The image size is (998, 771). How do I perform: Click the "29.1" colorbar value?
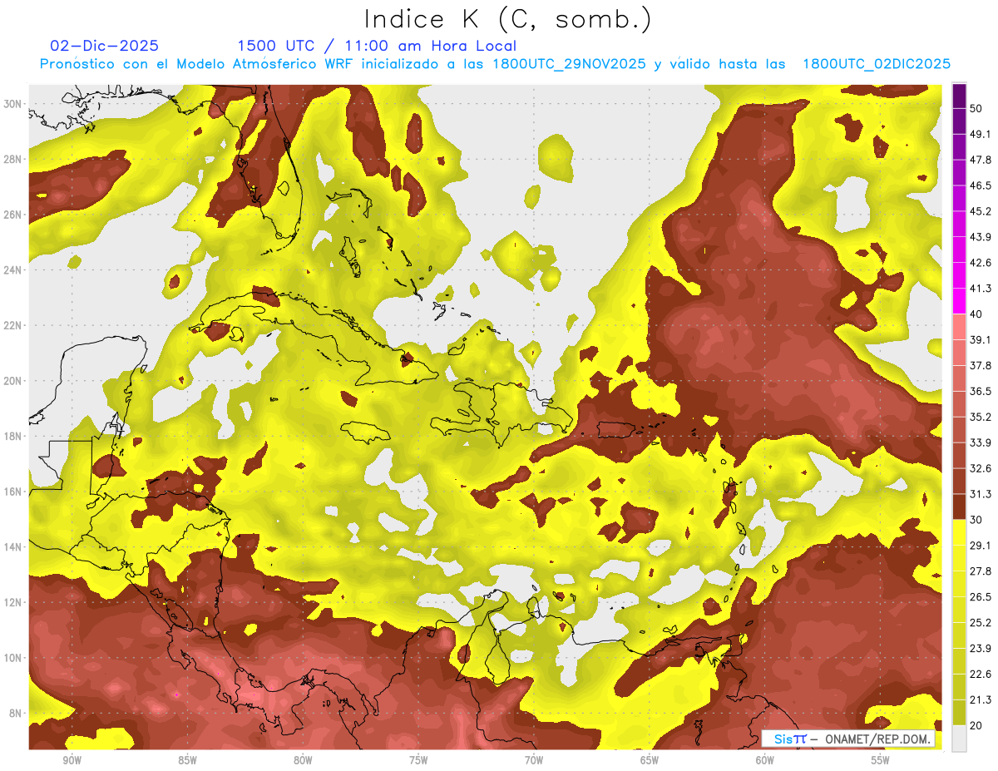[x=980, y=546]
